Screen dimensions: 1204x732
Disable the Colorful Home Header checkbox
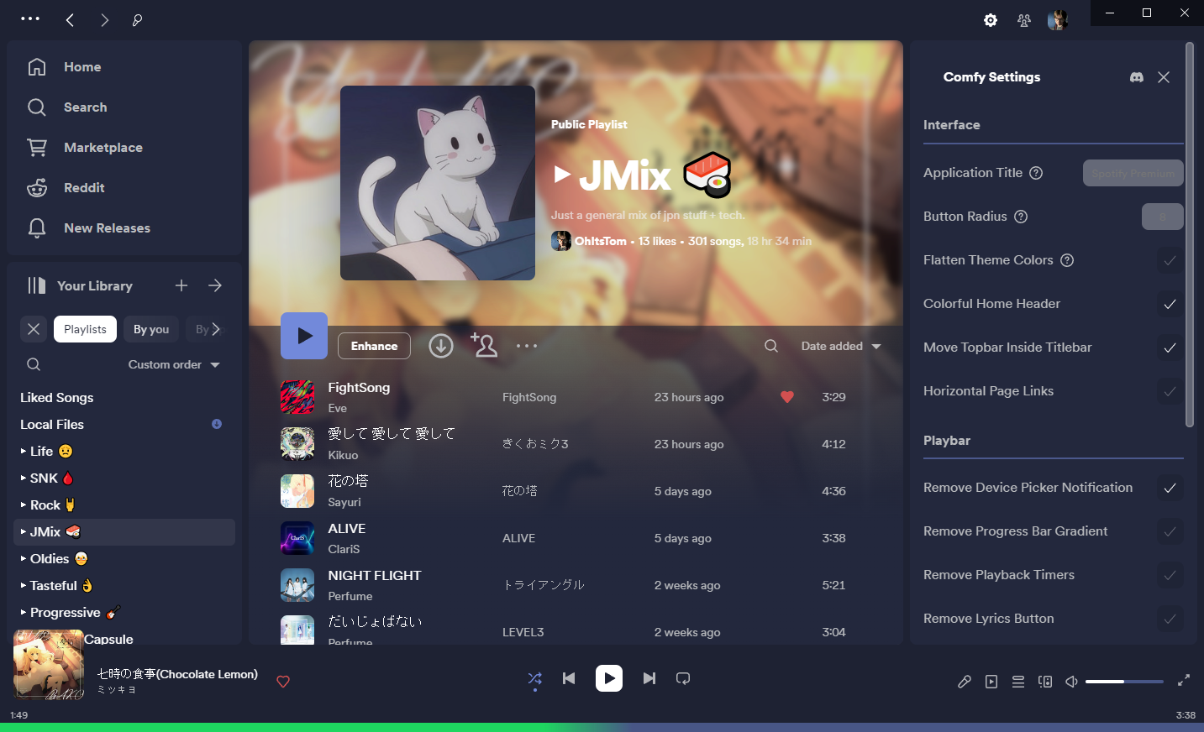point(1170,304)
